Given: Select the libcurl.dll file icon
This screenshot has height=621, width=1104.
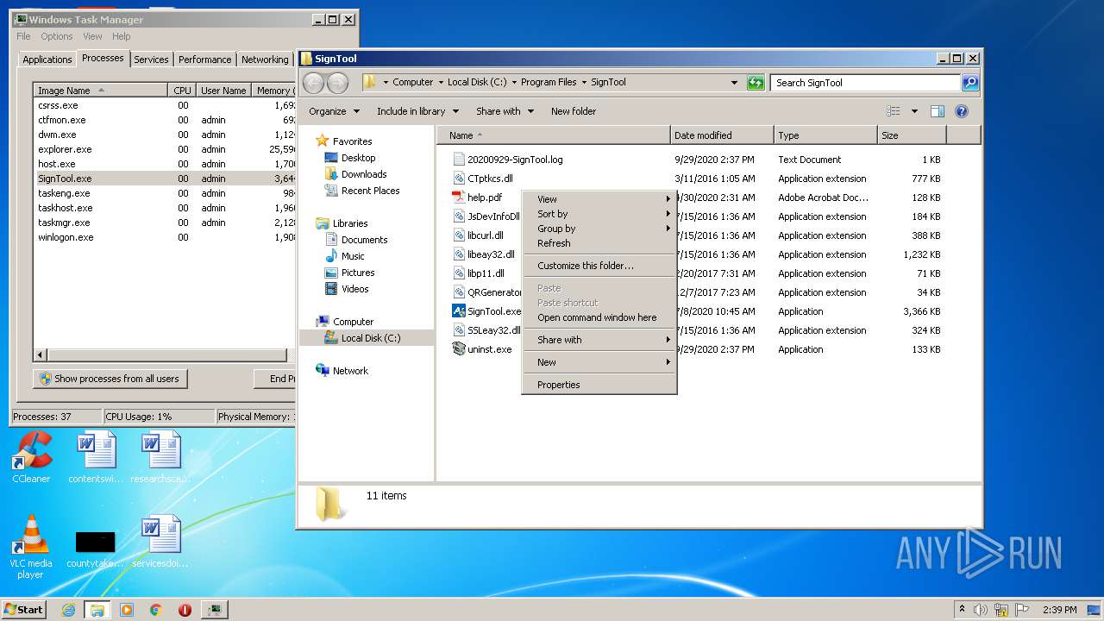Looking at the screenshot, I should (x=459, y=235).
